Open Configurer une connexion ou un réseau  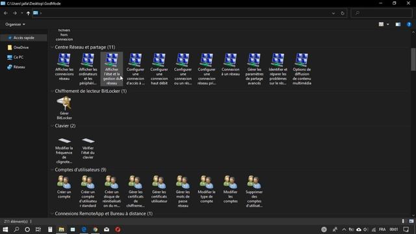pyautogui.click(x=183, y=69)
